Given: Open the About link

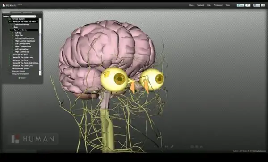Looking at the screenshot, I should point(228,5).
